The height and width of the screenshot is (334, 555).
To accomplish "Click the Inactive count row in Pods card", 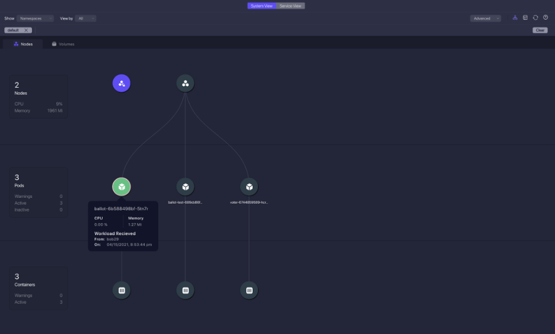I will coord(39,210).
